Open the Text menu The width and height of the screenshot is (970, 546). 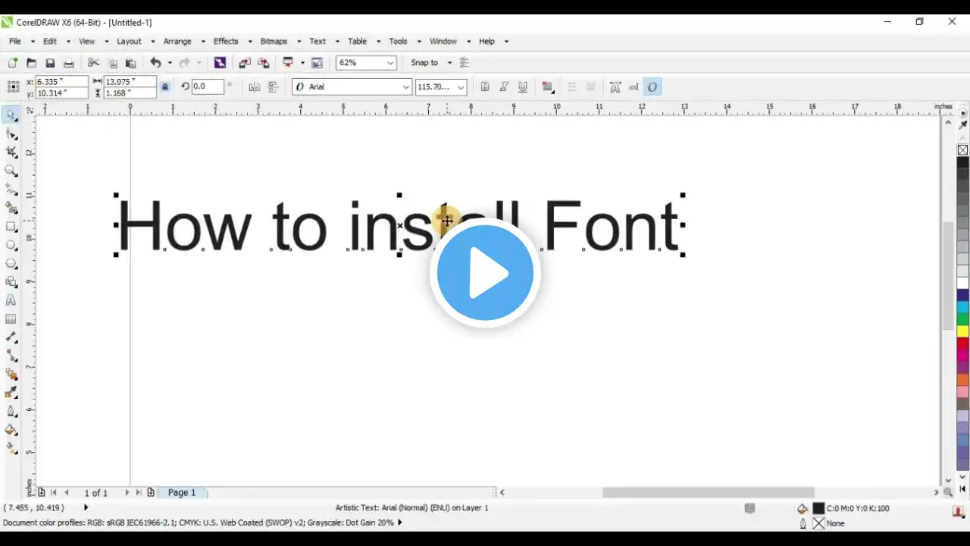(318, 41)
